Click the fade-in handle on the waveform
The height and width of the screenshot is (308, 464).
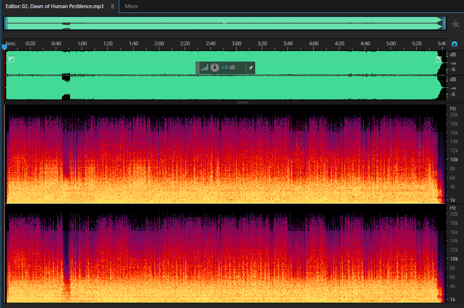[11, 59]
